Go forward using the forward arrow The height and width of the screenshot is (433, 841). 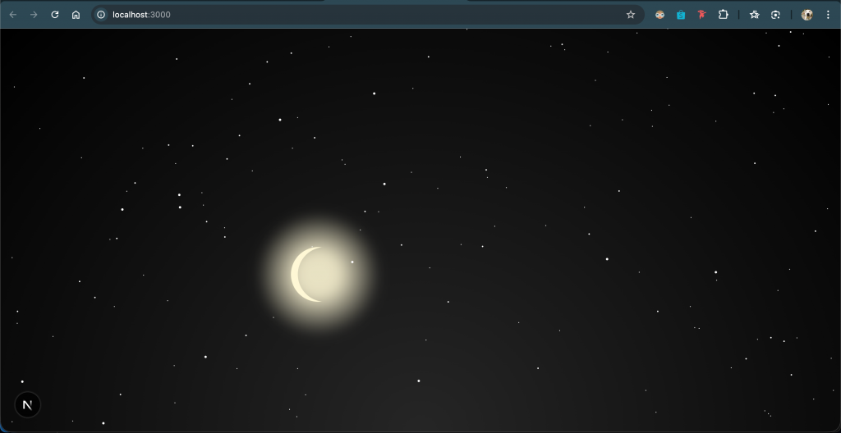[x=34, y=15]
